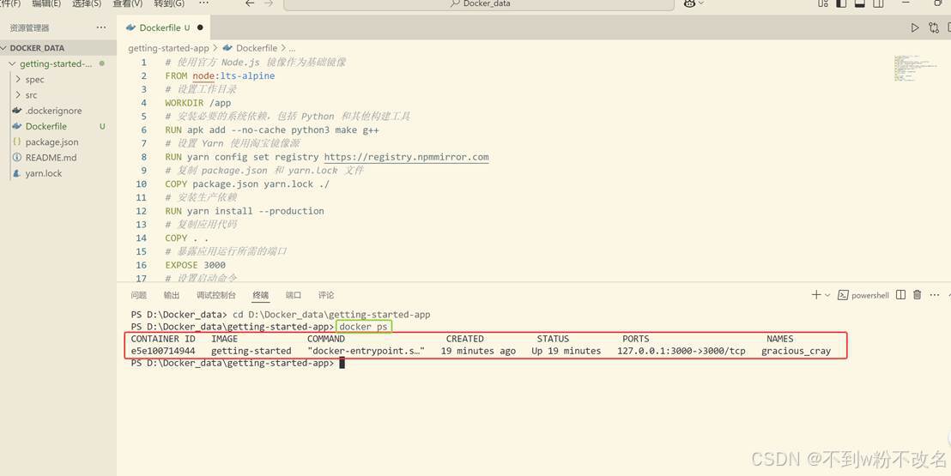Click the Docker_data command center search box
This screenshot has width=951, height=476.
pyautogui.click(x=479, y=4)
